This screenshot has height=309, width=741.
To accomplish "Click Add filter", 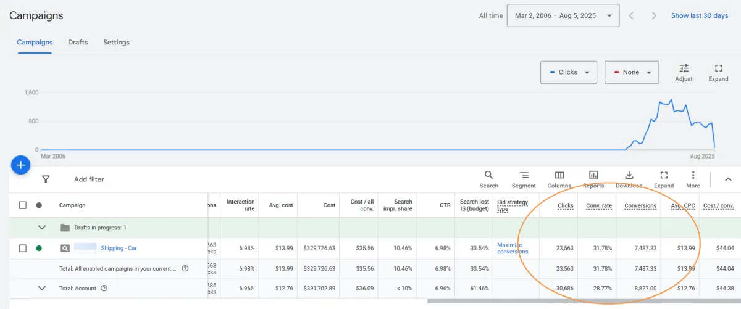I will pyautogui.click(x=89, y=179).
